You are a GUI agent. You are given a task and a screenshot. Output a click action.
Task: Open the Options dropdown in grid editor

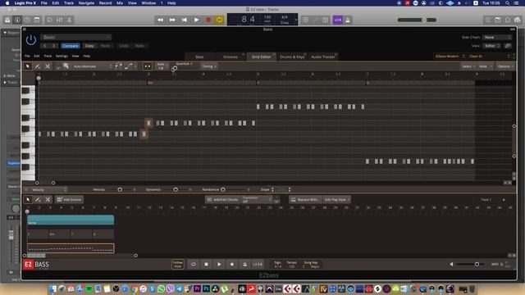click(505, 66)
